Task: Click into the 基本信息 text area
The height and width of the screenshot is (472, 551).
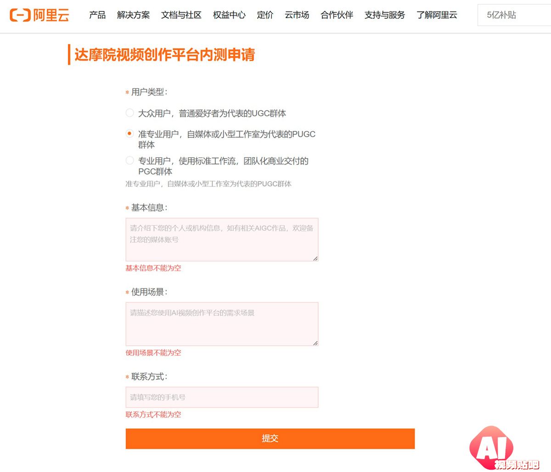Action: [x=222, y=239]
